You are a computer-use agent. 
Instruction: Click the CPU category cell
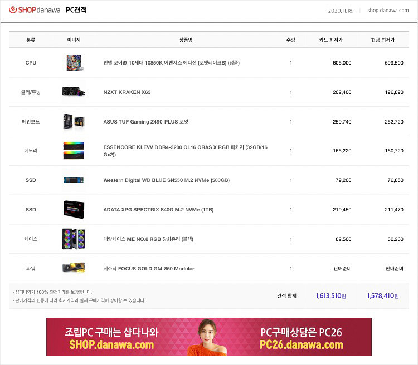point(31,63)
